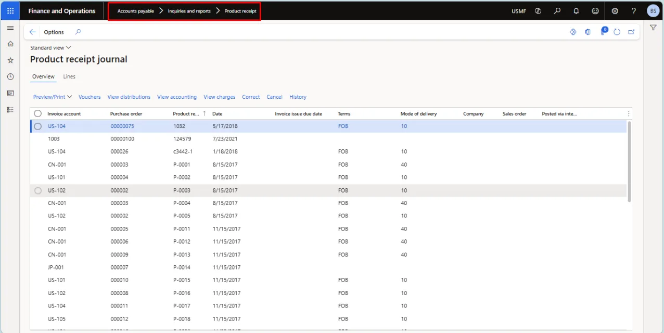The width and height of the screenshot is (664, 333).
Task: Click Finance and Operations title
Action: (62, 11)
